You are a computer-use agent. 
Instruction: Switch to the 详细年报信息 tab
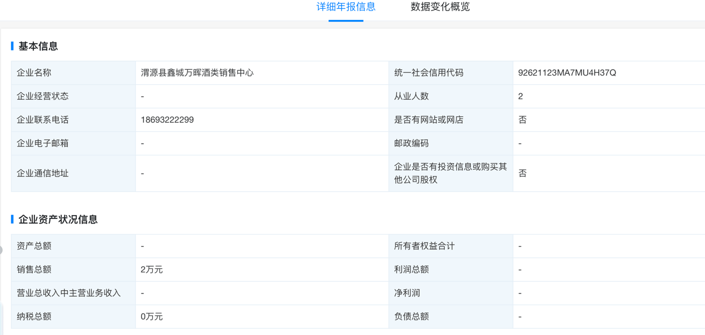346,7
